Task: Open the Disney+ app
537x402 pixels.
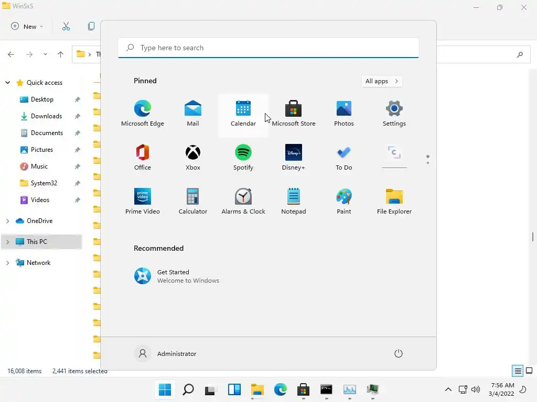Action: [294, 158]
